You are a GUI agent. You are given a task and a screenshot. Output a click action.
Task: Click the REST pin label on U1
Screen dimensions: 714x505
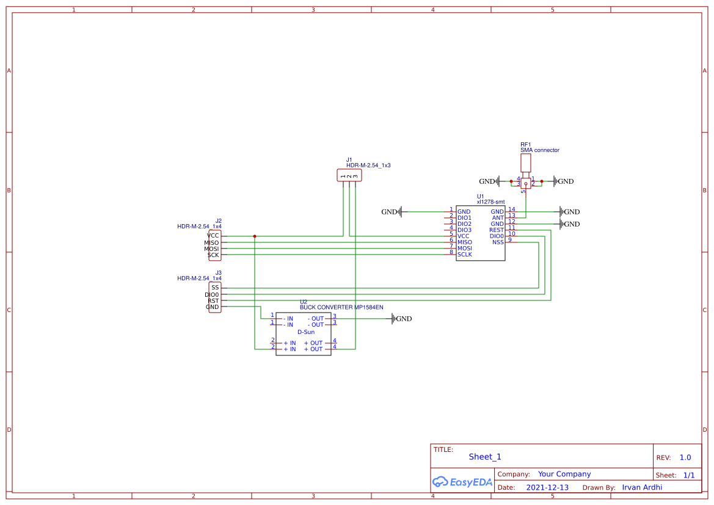497,230
